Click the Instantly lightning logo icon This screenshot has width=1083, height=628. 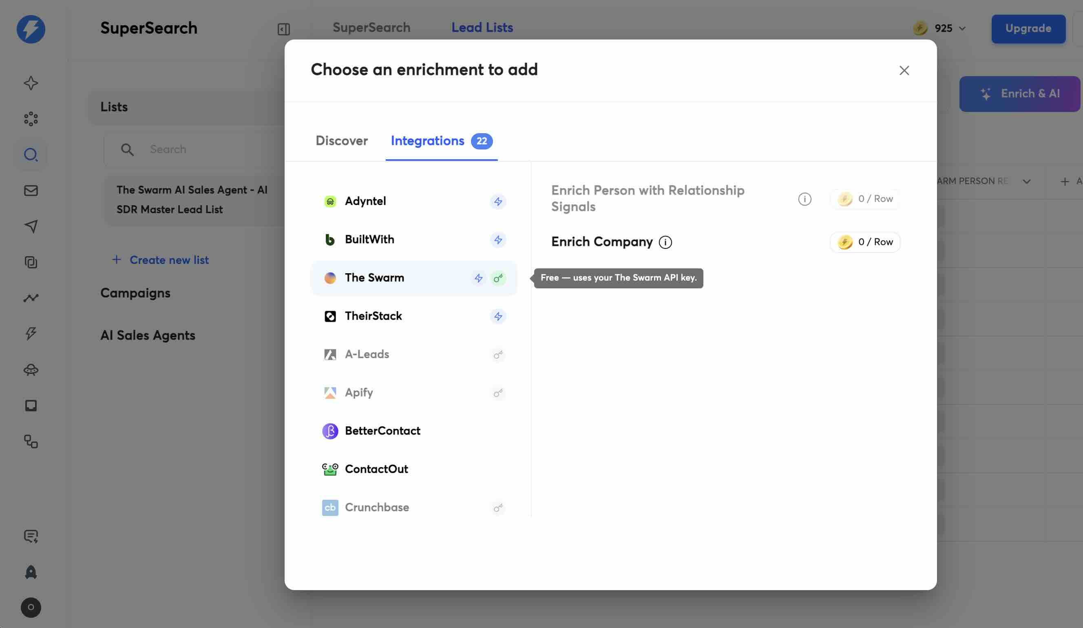tap(31, 29)
